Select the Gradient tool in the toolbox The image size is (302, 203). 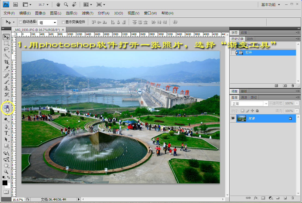click(6, 107)
